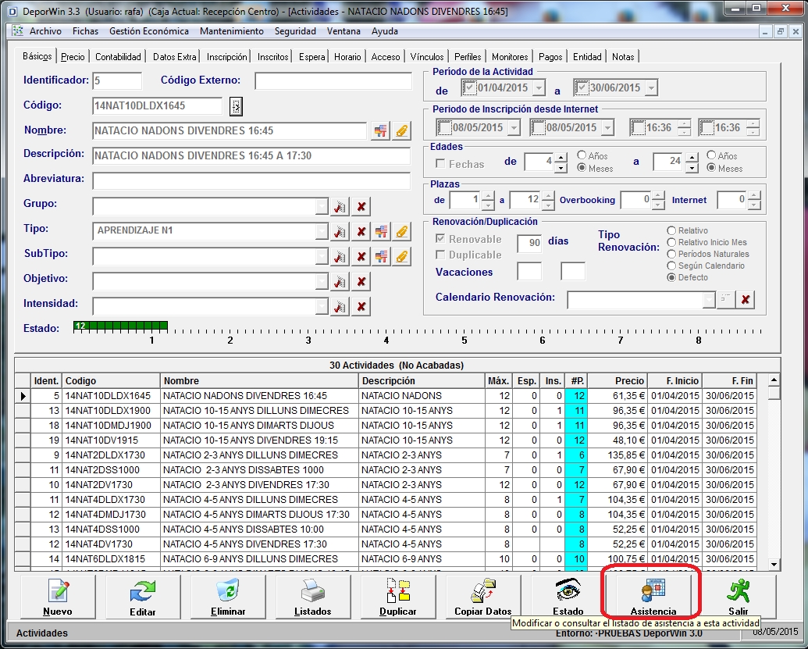This screenshot has width=808, height=649.
Task: Click the search icon in Tipo row
Action: [340, 231]
